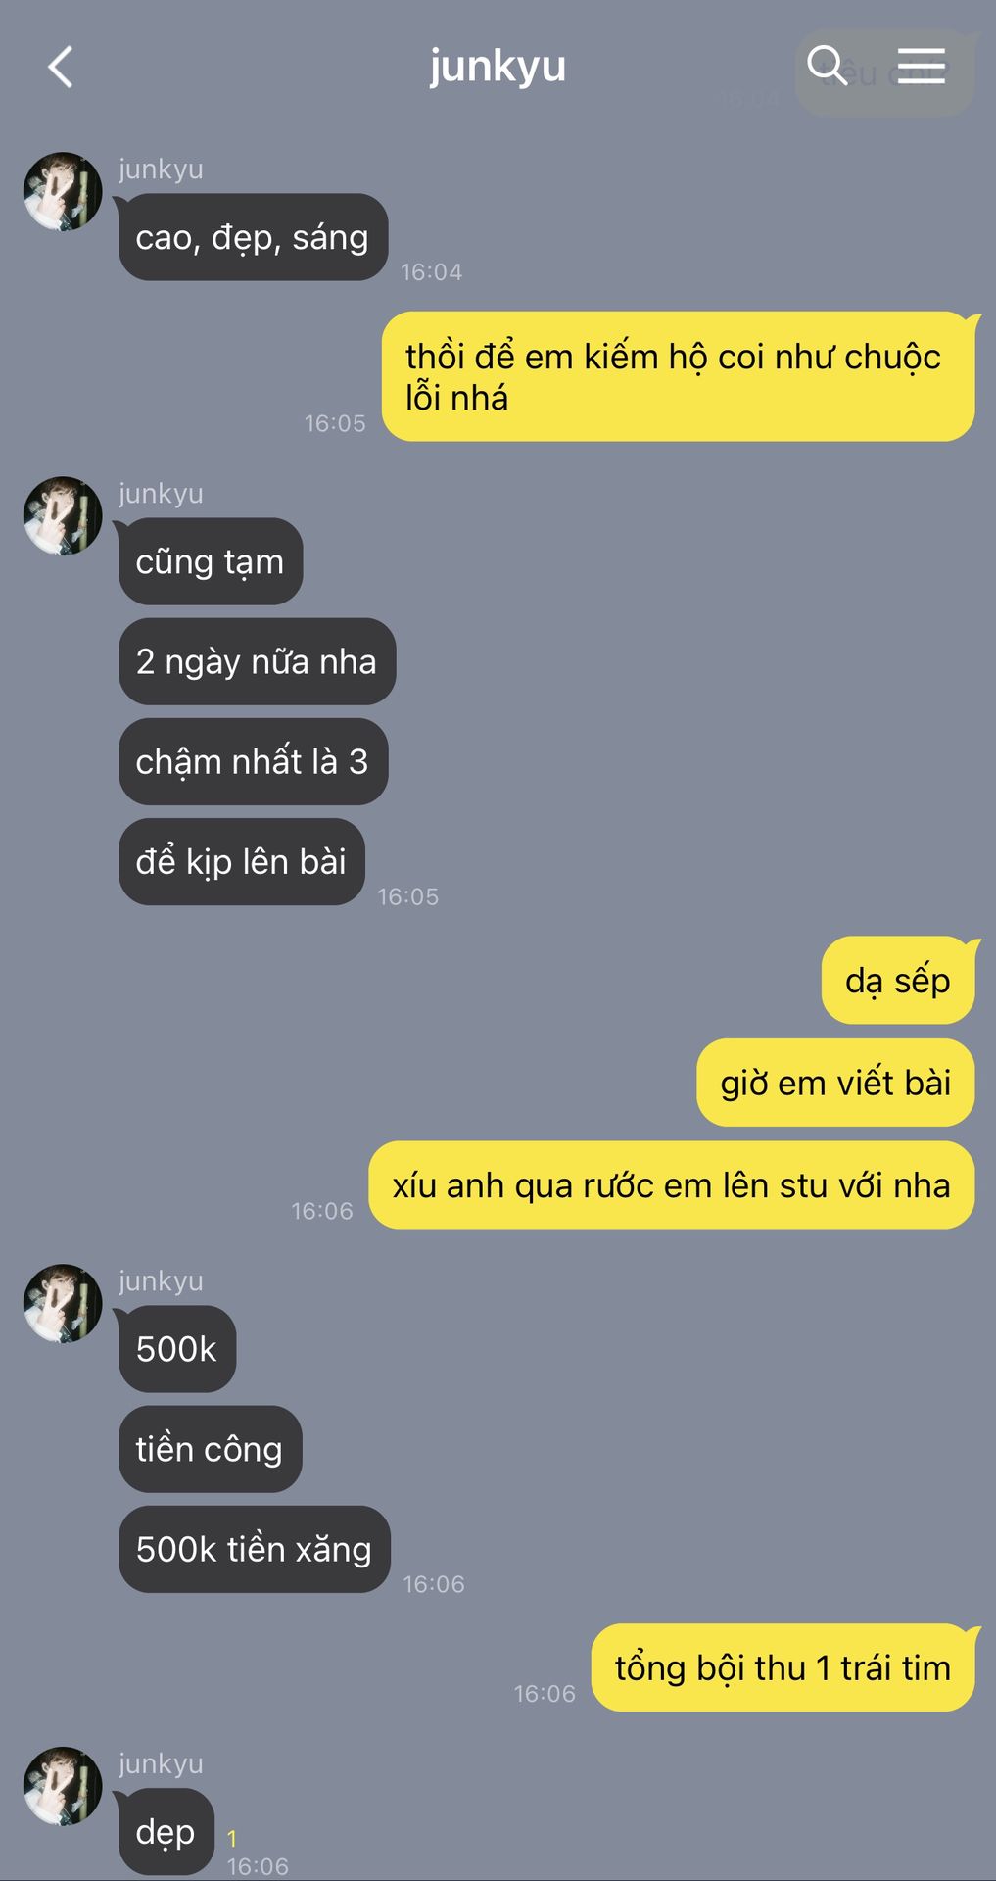Tap junkyu's avatar beside 'cao, đẹp, sáng'
This screenshot has height=1881, width=996.
63,191
